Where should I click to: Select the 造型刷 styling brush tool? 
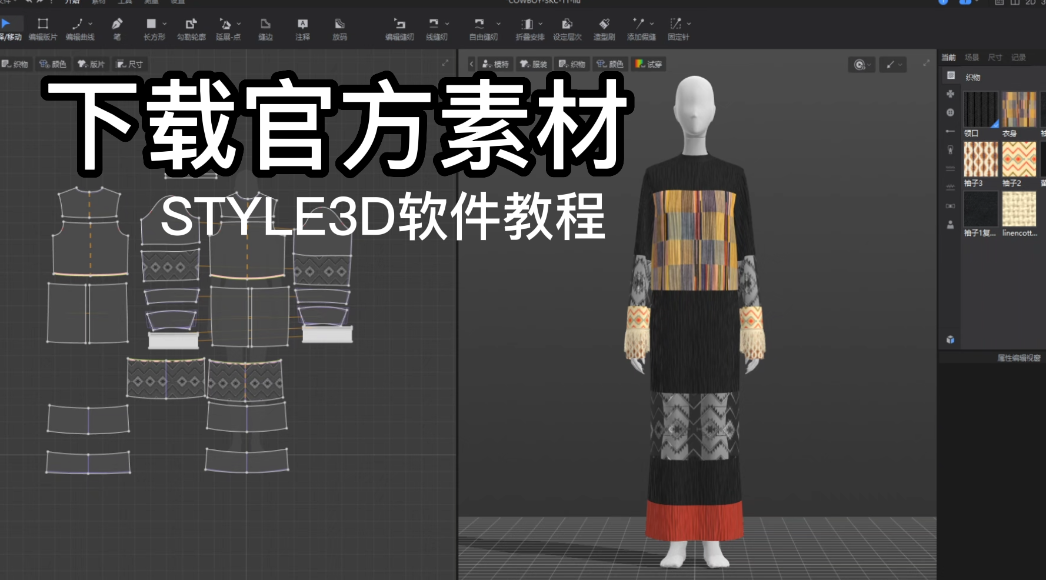tap(604, 29)
